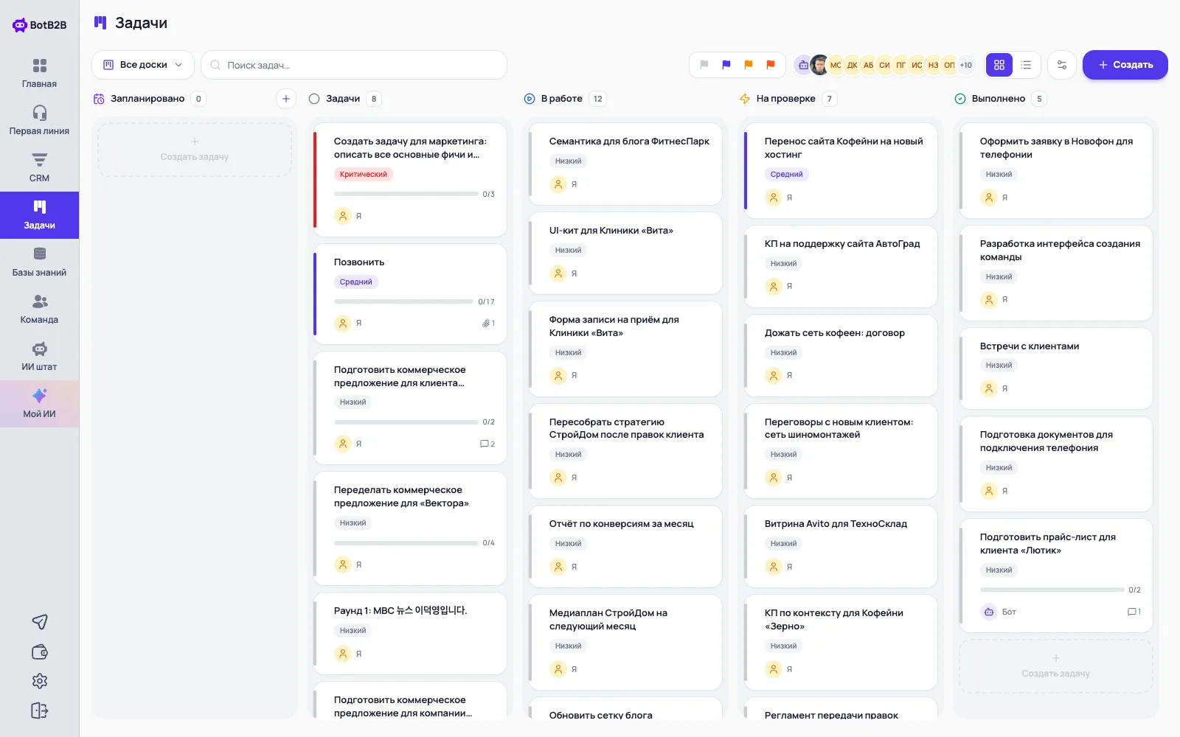Click the Поиск задач search field

coord(354,65)
